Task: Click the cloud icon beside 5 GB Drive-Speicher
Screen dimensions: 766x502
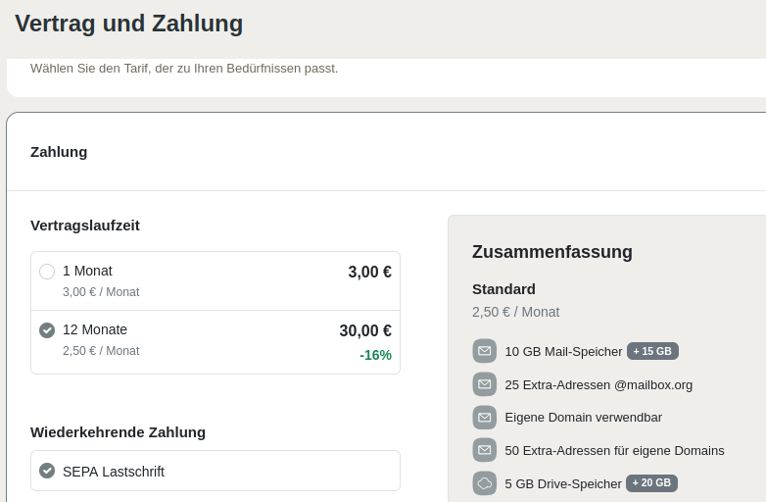Action: [484, 483]
